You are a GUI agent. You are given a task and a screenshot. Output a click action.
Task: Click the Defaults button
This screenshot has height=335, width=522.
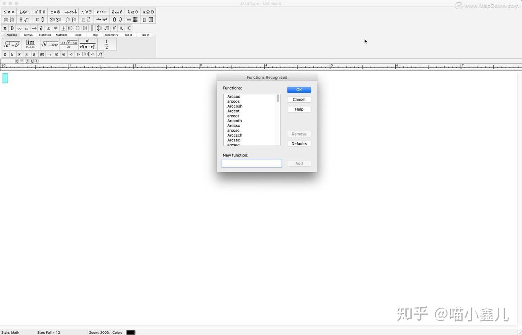[x=299, y=144]
